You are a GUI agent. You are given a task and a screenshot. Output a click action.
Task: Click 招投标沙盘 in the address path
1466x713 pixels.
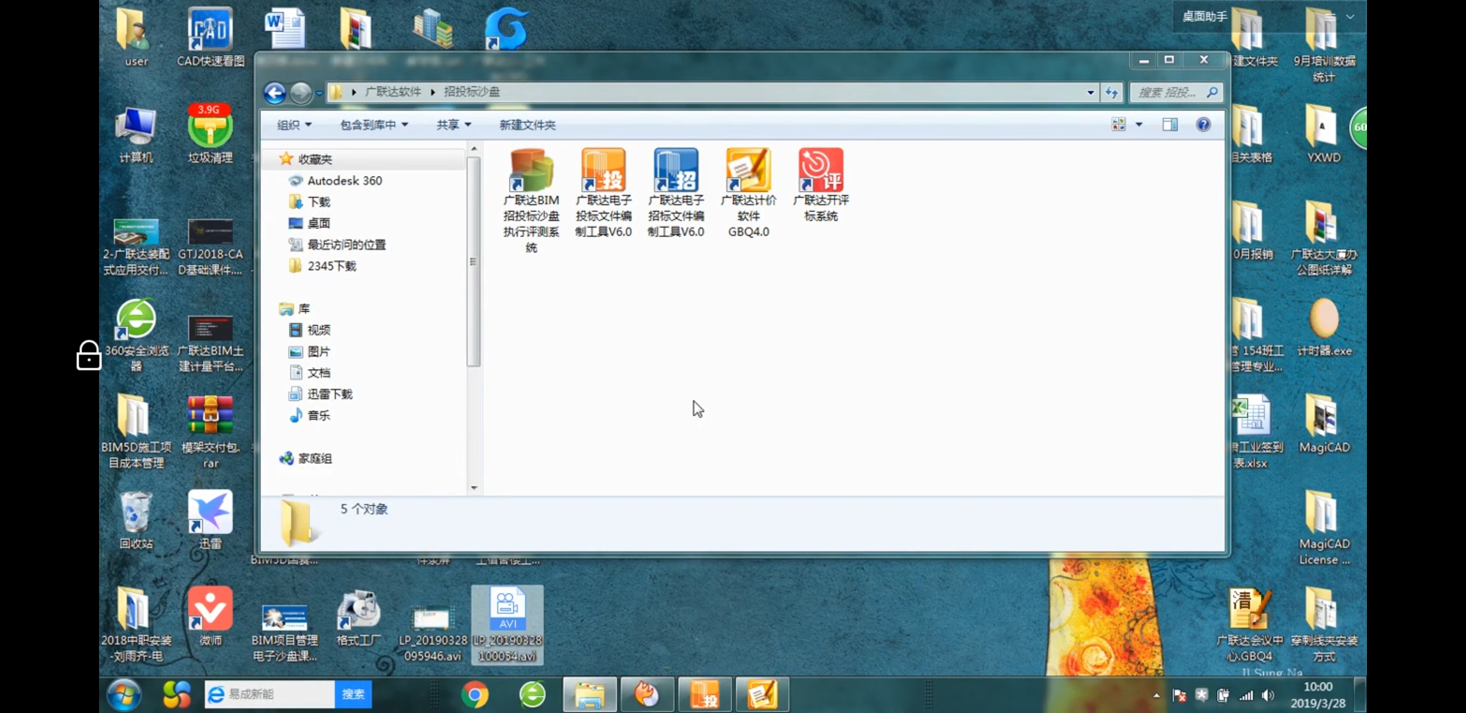coord(471,92)
